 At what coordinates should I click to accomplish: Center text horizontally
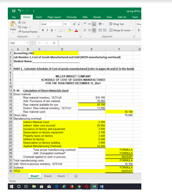tap(89, 30)
